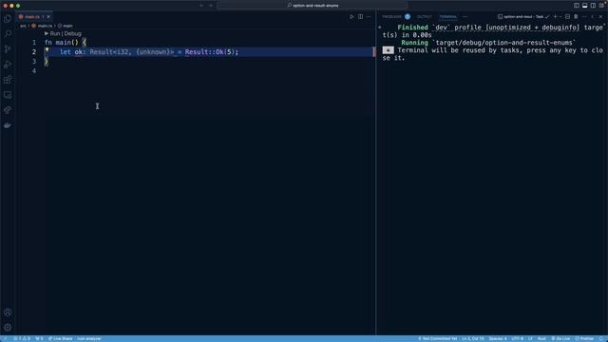Open the Manage gear icon

click(x=8, y=328)
